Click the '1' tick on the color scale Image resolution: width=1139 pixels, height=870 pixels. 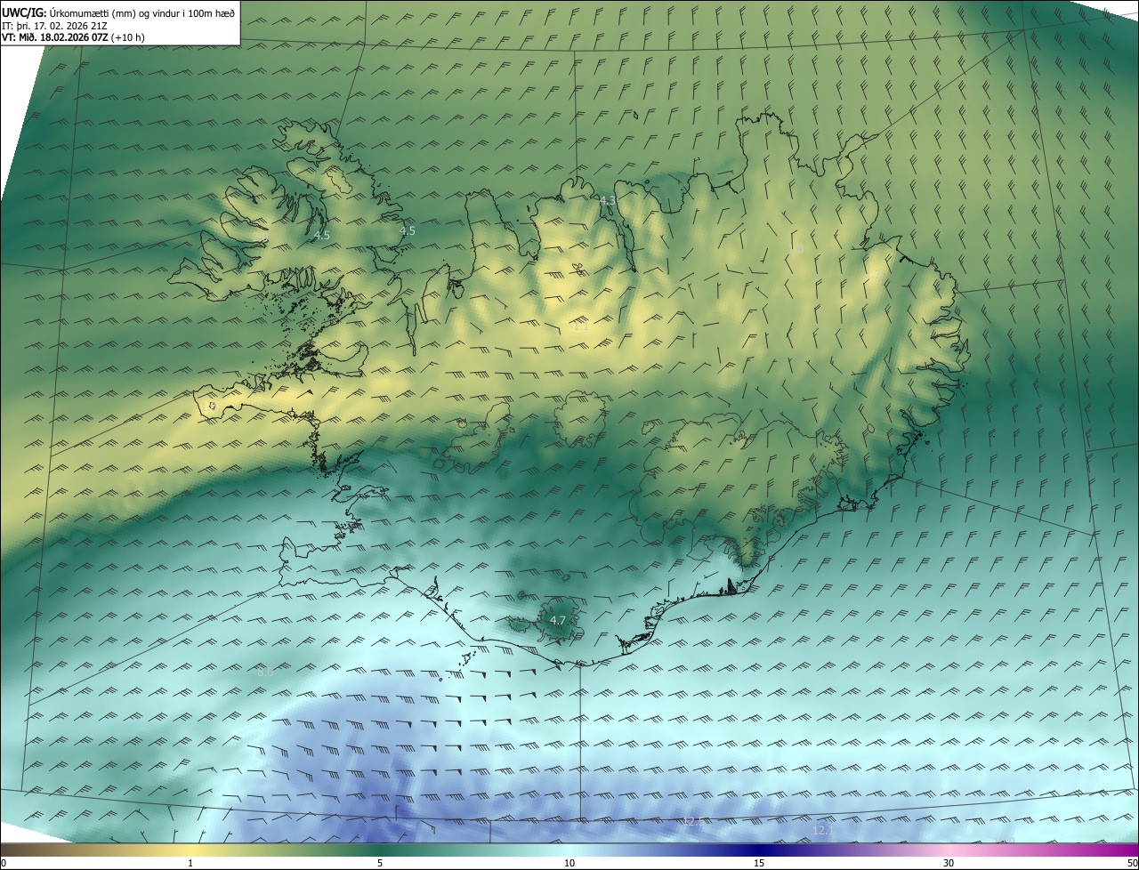coord(190,863)
